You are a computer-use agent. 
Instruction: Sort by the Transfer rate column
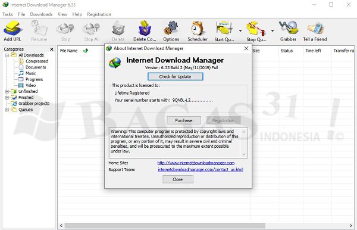coord(344,51)
